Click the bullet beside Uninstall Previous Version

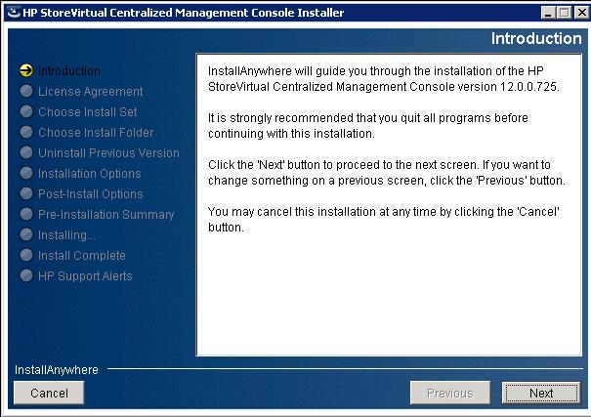[26, 152]
